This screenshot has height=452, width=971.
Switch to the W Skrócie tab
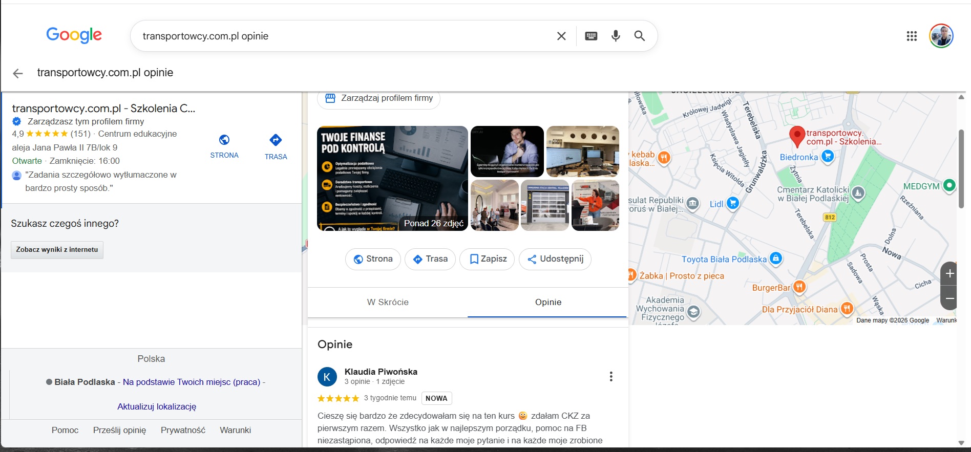[x=388, y=302]
